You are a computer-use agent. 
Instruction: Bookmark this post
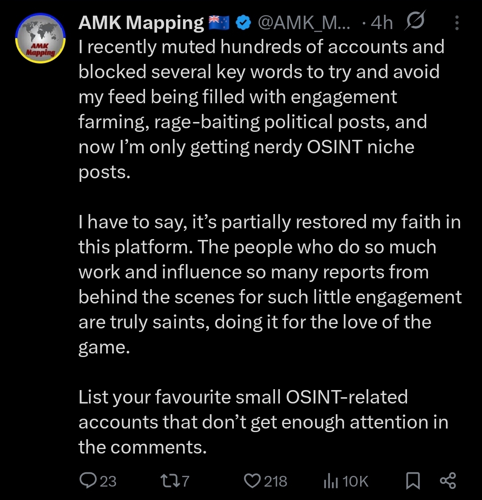click(413, 481)
